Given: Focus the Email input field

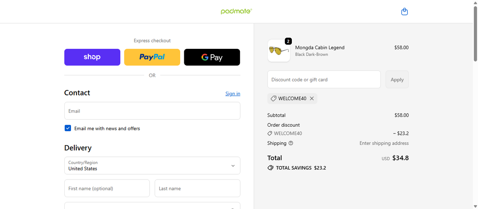Looking at the screenshot, I should tap(152, 111).
